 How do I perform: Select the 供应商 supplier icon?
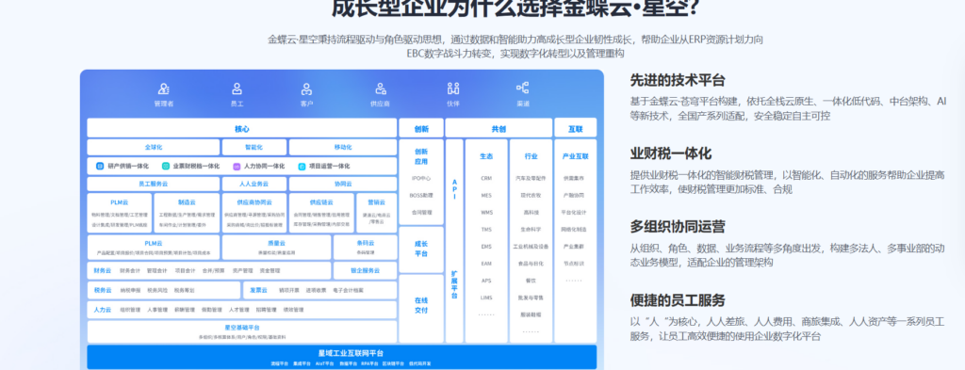(381, 88)
